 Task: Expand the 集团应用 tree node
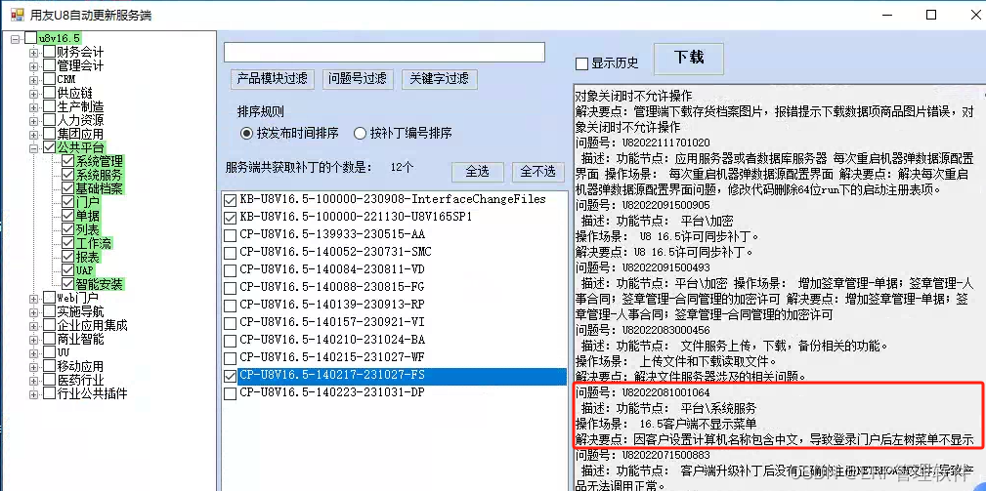pos(33,135)
